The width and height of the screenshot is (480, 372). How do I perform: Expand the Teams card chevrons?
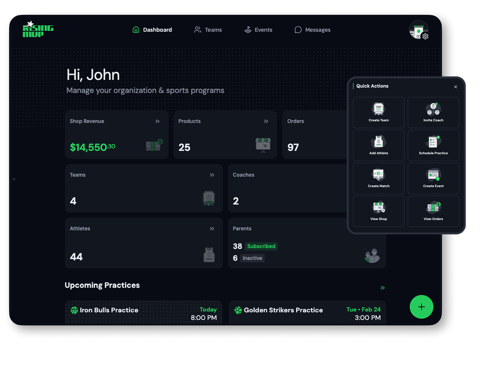(212, 175)
